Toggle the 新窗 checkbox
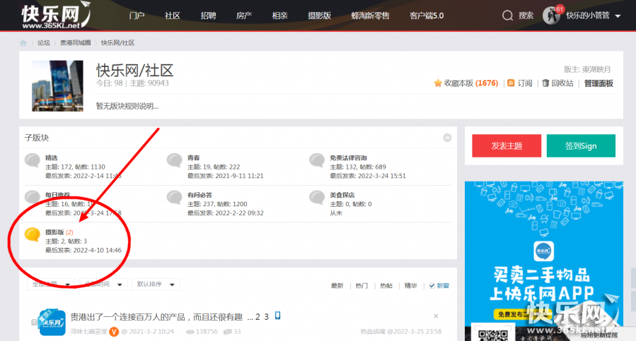The height and width of the screenshot is (341, 636). click(432, 286)
